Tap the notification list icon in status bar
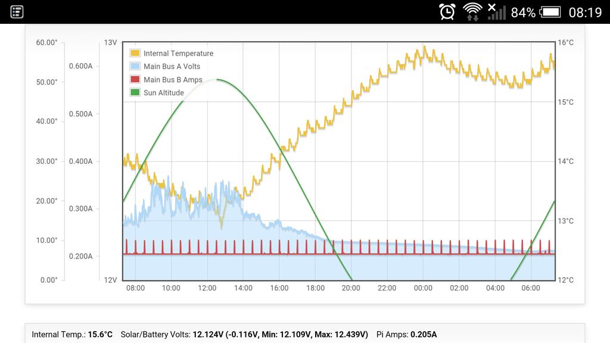 17,12
